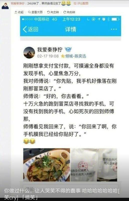Click the username 我爱秦狰狞 in post

point(50,49)
